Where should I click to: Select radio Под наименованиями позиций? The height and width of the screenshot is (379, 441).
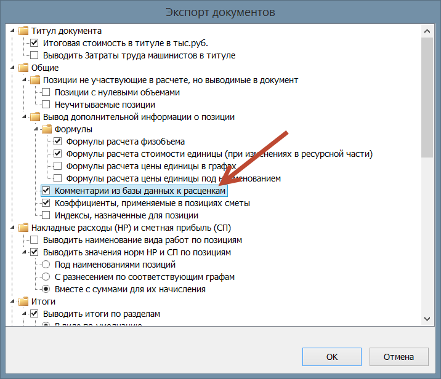46,265
